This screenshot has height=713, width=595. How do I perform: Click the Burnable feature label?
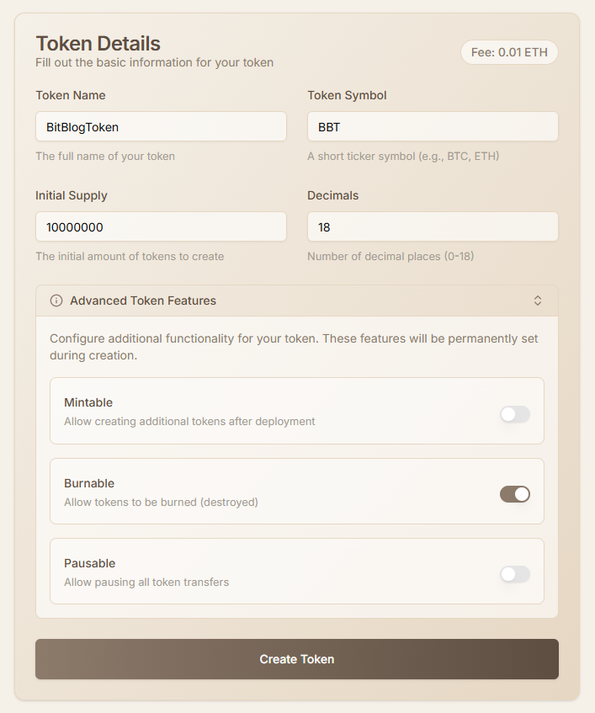click(89, 483)
